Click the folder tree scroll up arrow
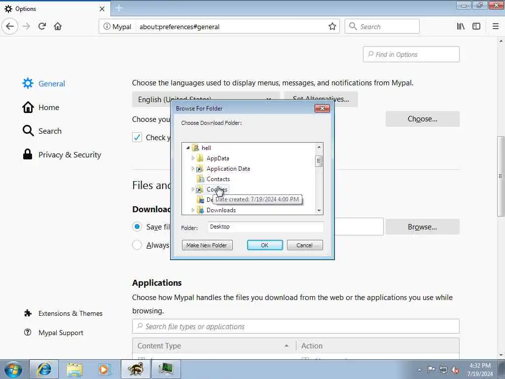Image resolution: width=505 pixels, height=379 pixels. click(319, 147)
